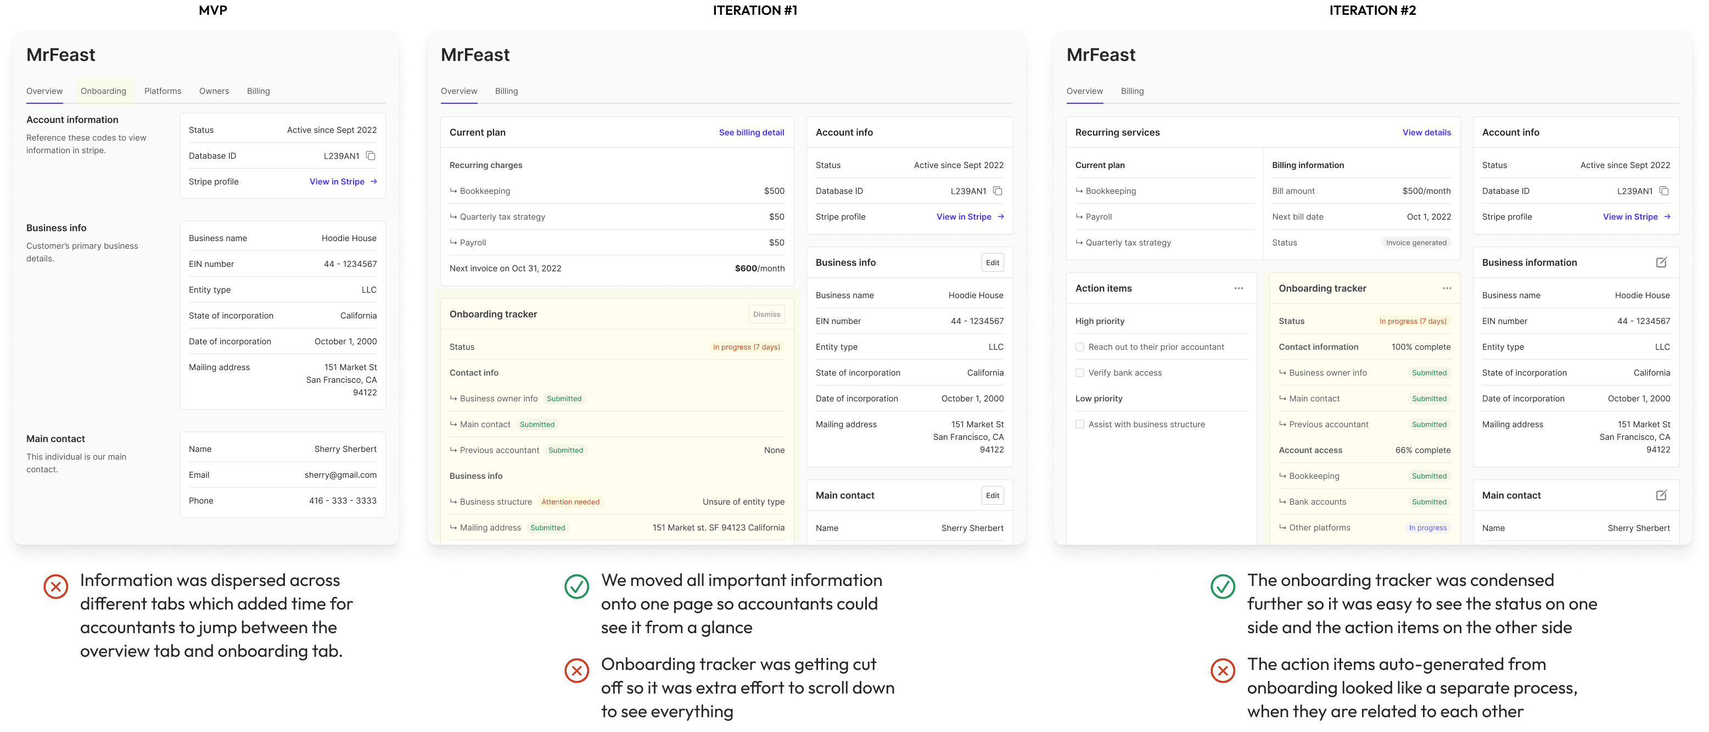Switch to the Onboarding tab
1709x732 pixels.
[x=103, y=92]
